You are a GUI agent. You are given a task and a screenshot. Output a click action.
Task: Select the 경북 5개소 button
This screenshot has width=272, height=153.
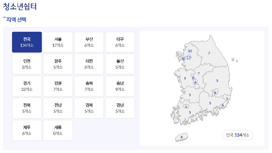point(89,108)
